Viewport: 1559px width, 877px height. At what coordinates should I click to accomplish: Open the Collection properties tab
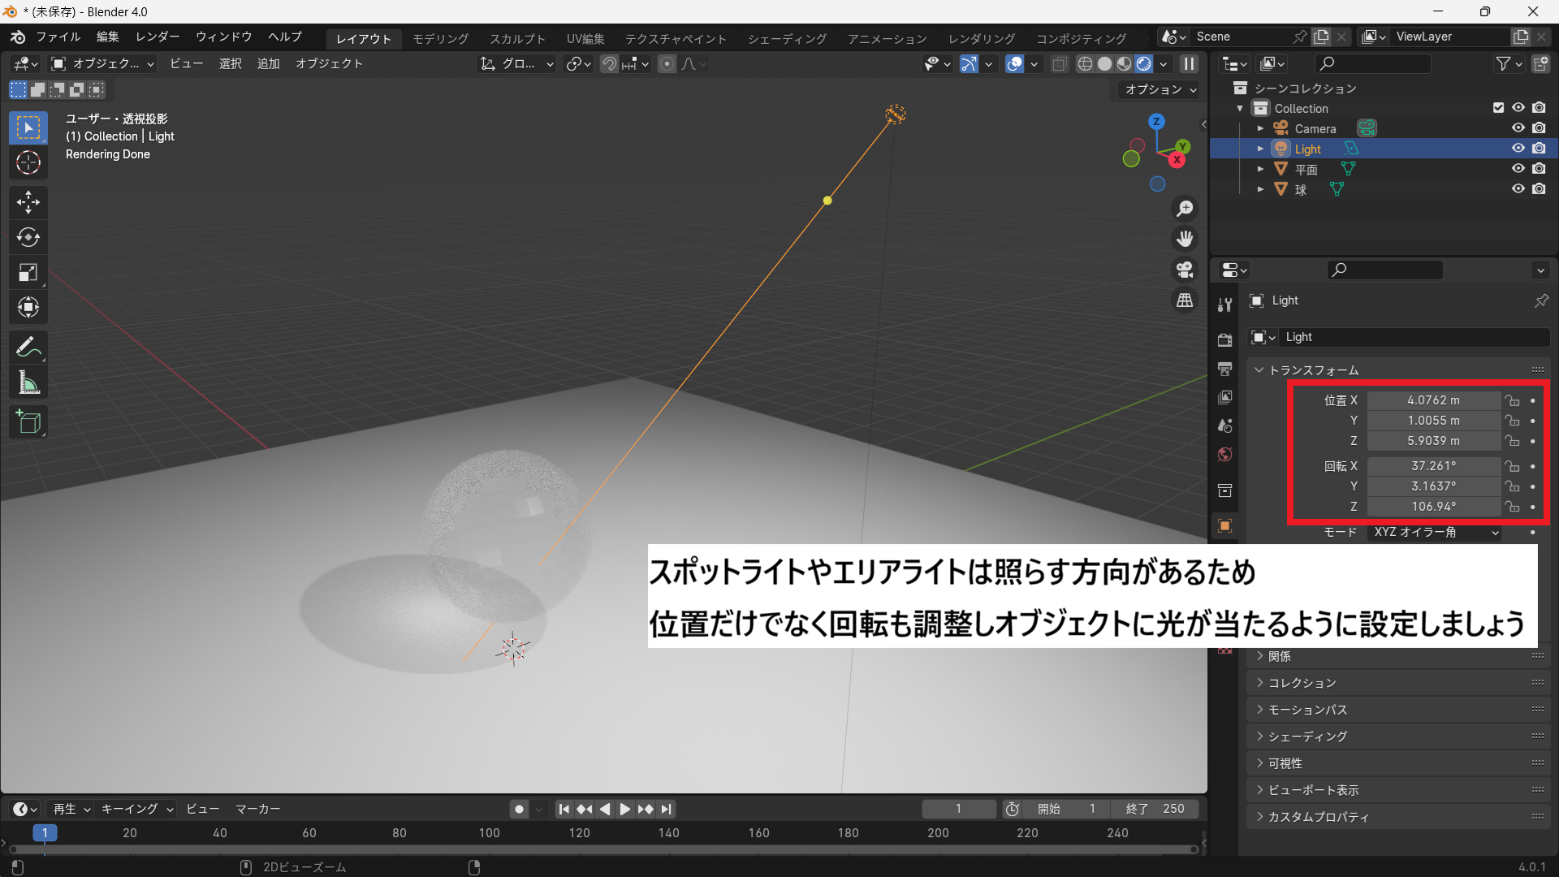[1224, 490]
